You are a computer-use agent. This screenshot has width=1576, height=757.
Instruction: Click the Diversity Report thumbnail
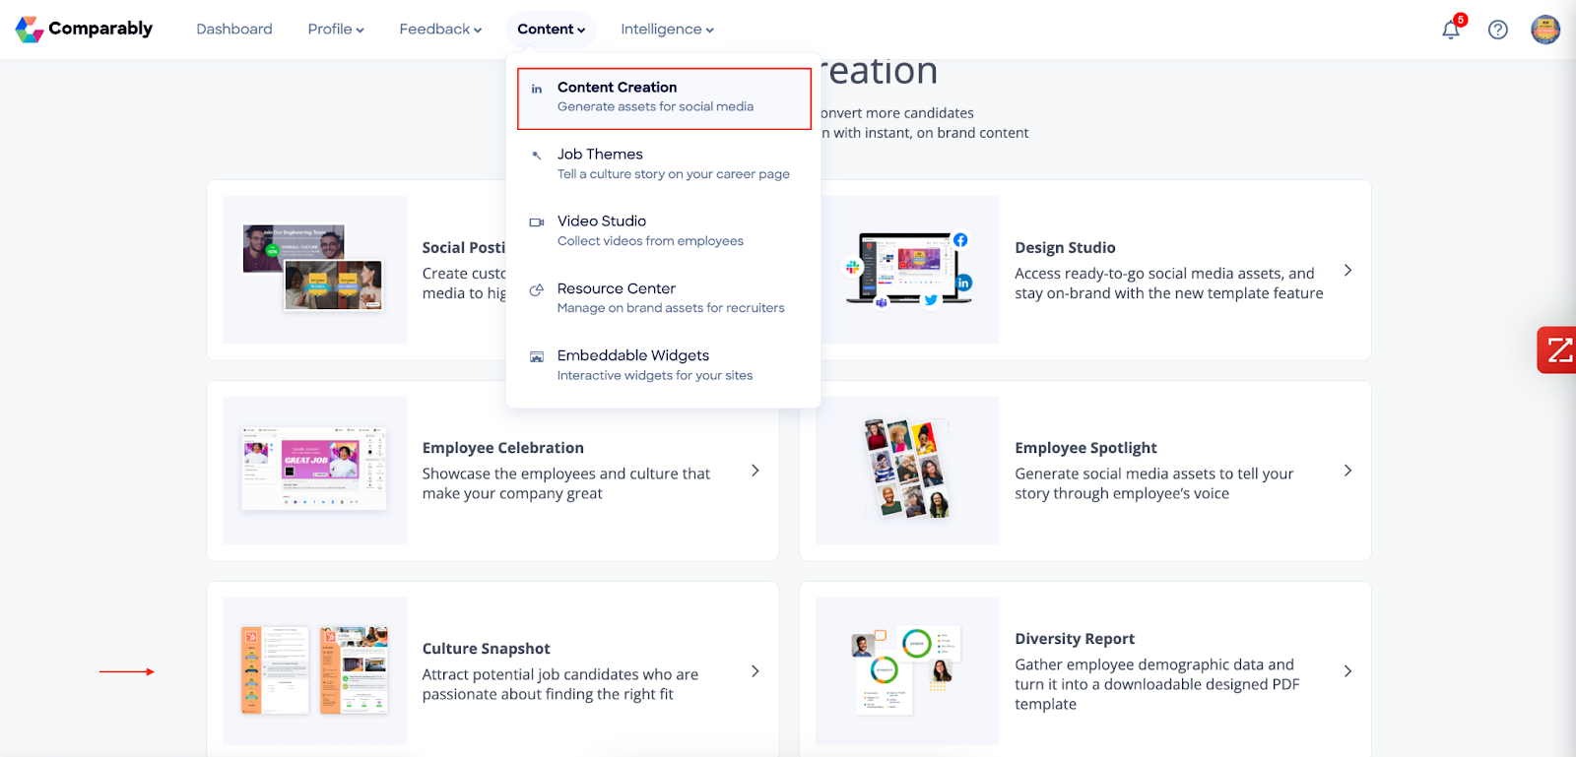click(907, 671)
